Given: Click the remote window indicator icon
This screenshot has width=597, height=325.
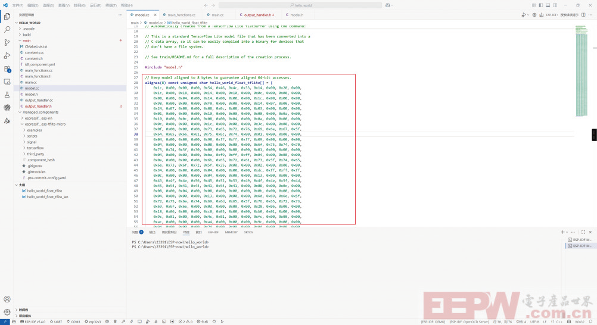Looking at the screenshot, I should coord(4,321).
